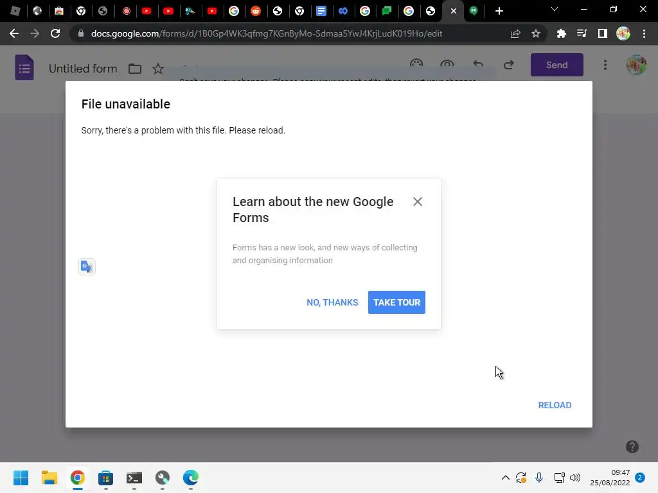658x493 pixels.
Task: Open Microsoft Store from the taskbar
Action: (106, 478)
